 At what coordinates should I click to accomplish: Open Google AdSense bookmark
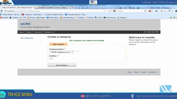(x=76, y=15)
